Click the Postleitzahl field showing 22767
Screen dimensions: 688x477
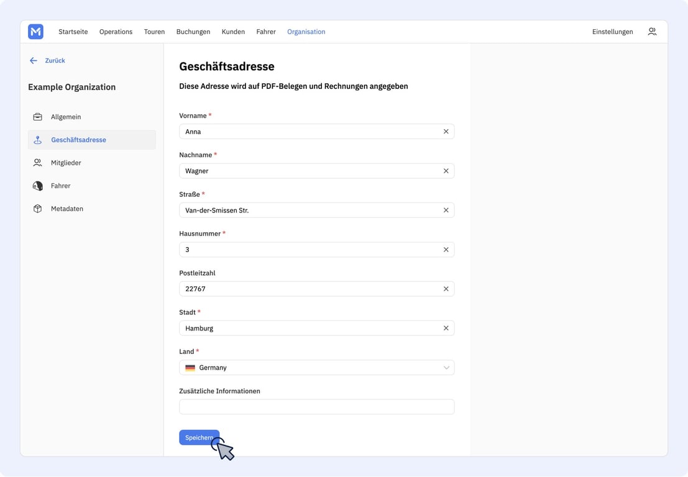(317, 289)
